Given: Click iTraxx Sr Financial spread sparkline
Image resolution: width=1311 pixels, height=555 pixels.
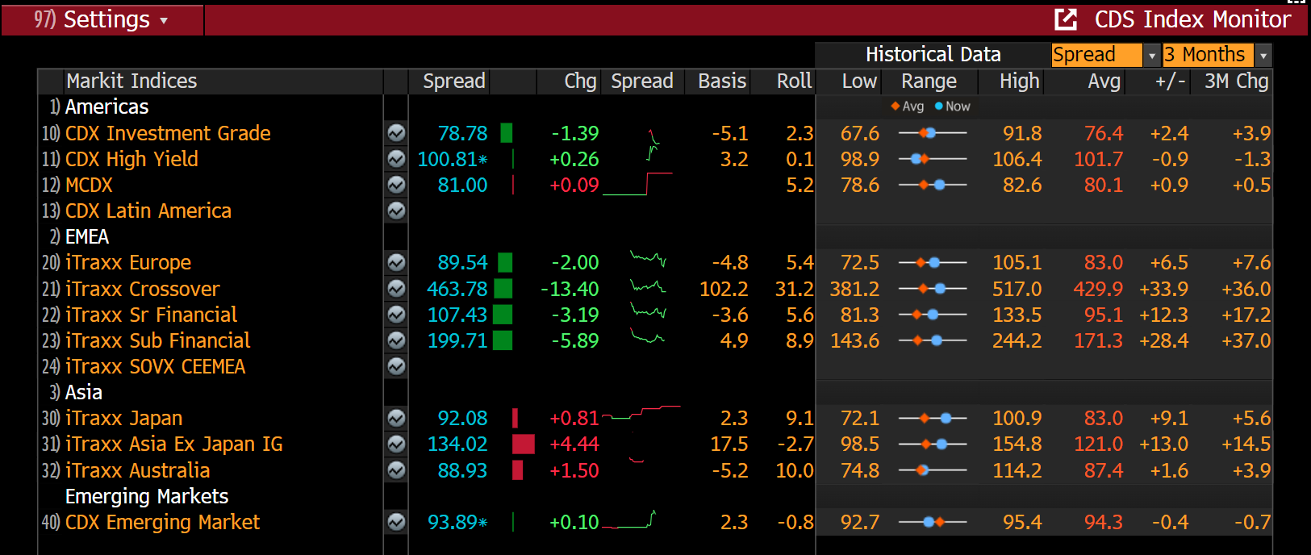Looking at the screenshot, I should pos(648,313).
